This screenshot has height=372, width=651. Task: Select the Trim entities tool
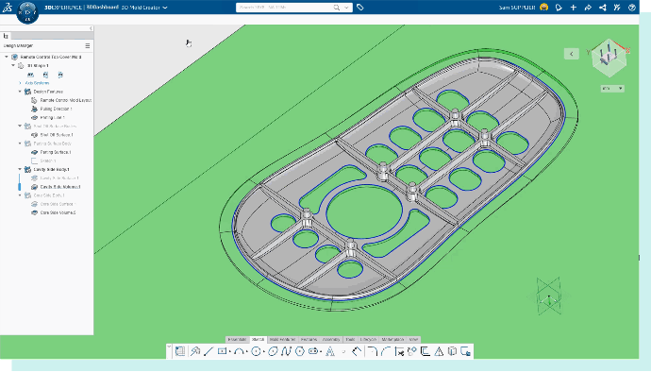pos(399,351)
